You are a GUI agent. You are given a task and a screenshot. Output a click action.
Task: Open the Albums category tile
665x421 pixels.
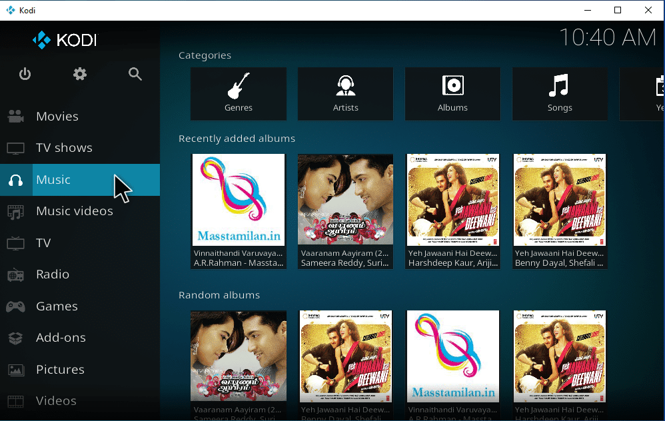pyautogui.click(x=452, y=93)
